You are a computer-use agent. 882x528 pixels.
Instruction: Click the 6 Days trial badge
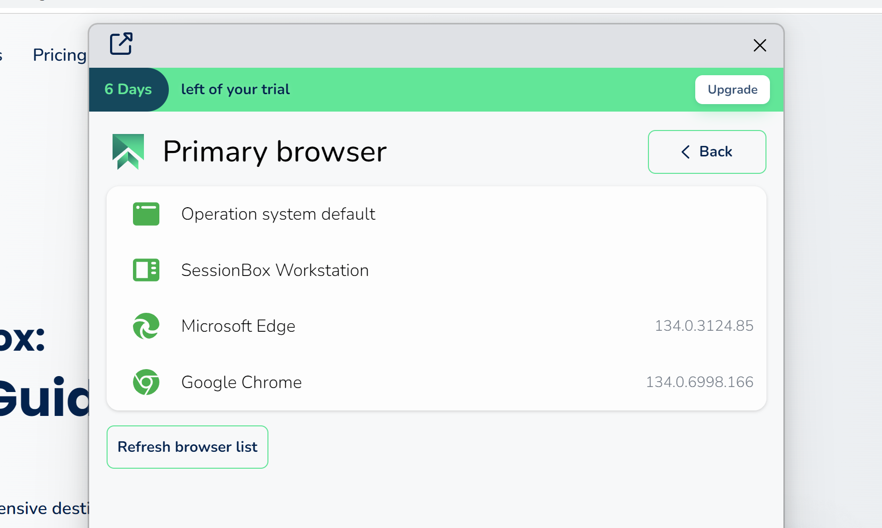tap(128, 90)
